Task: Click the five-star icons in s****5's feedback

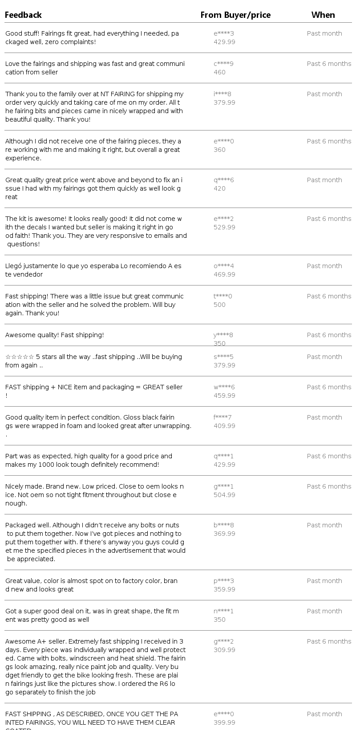Action: 20,357
